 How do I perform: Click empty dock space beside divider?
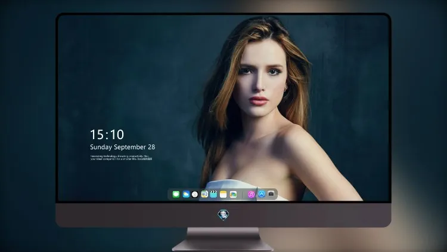pos(240,195)
